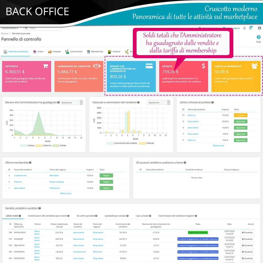Toggle Fatturato series in bar chart legend

(x=146, y=143)
